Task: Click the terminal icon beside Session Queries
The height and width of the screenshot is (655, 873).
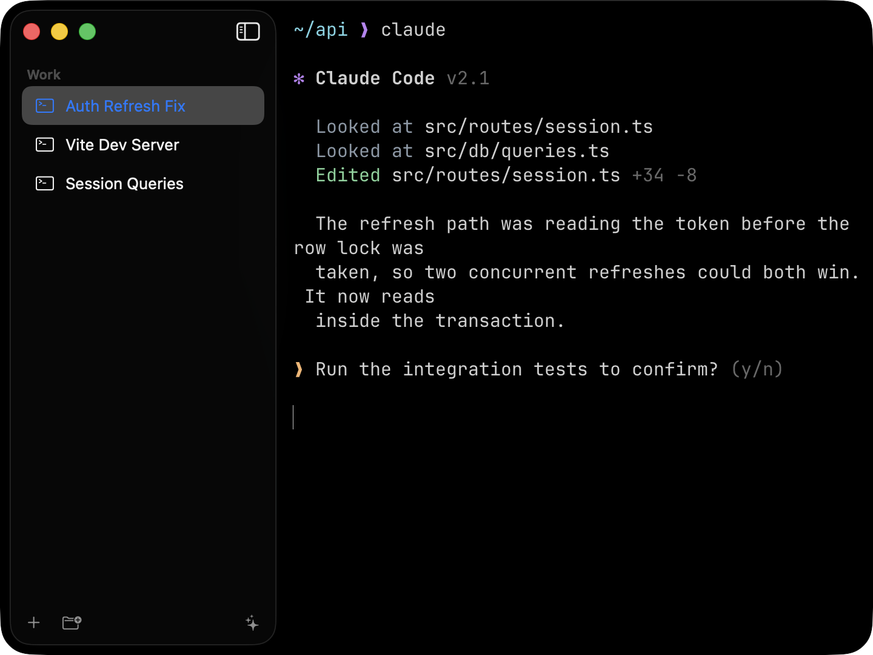Action: pos(45,183)
